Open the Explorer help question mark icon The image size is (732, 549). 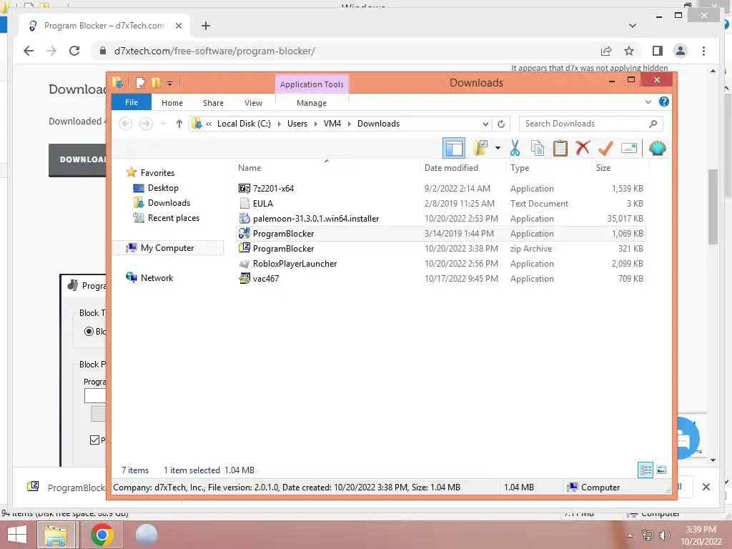(x=663, y=102)
